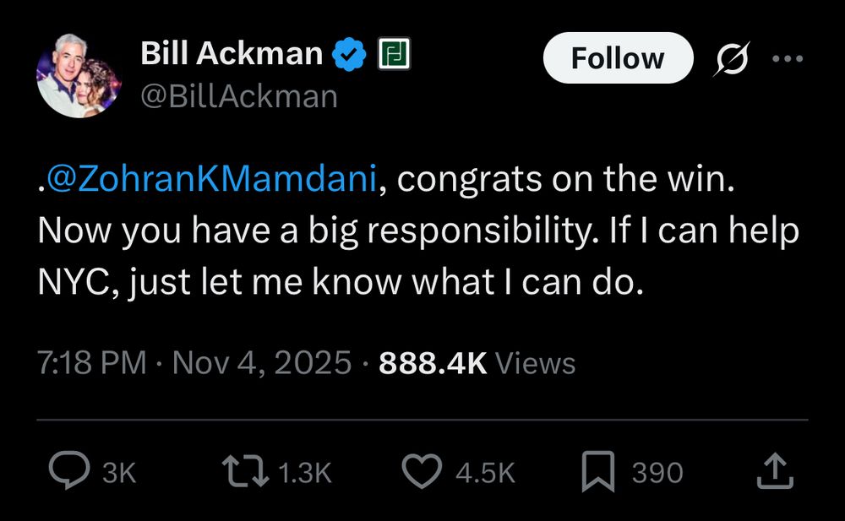
Task: Bookmark the post with the bookmark icon
Action: pos(599,472)
